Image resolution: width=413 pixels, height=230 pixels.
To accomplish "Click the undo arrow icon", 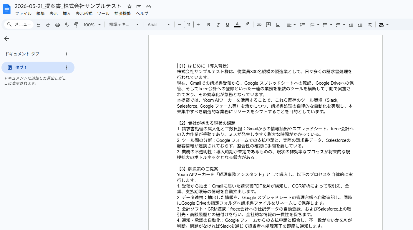I will pos(39,25).
